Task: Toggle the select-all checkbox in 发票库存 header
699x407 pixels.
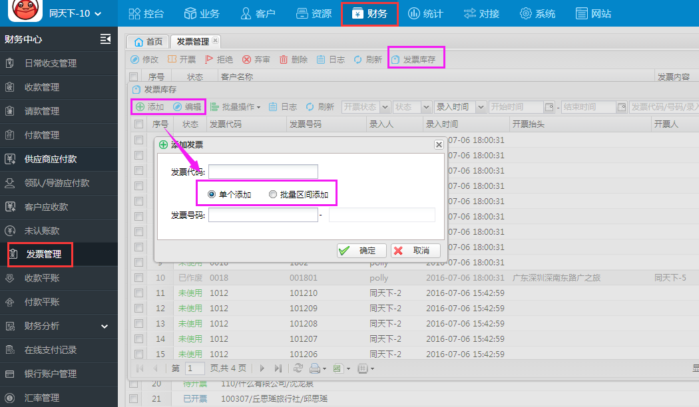Action: [x=138, y=124]
